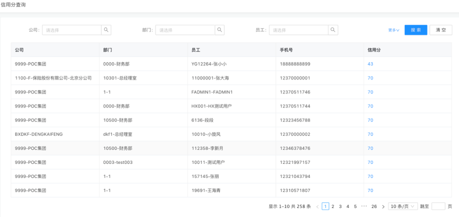Open credit score 43 for 张小小
Viewport: 459px width, 217px height.
point(371,64)
